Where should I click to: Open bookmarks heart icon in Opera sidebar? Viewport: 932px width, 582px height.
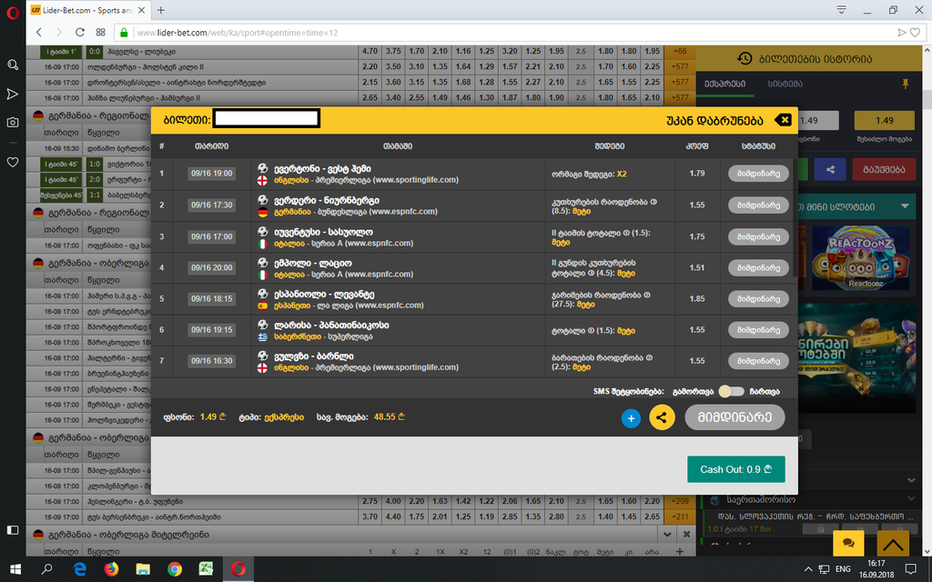coord(13,162)
